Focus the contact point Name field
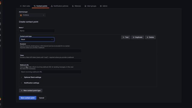Screen dimensions: 192x108 (37, 31)
